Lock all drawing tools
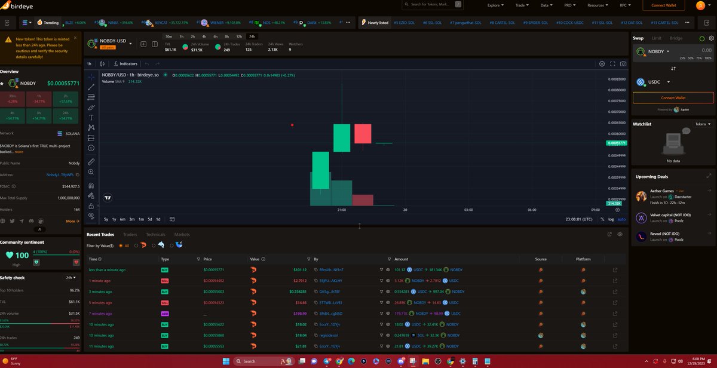 coord(91,205)
